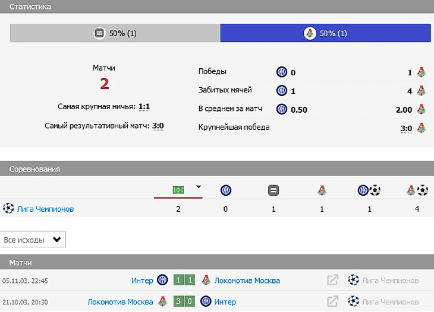Click the Lokomotiv goals column header icon
Screen dimensions: 434x312
(x=417, y=190)
